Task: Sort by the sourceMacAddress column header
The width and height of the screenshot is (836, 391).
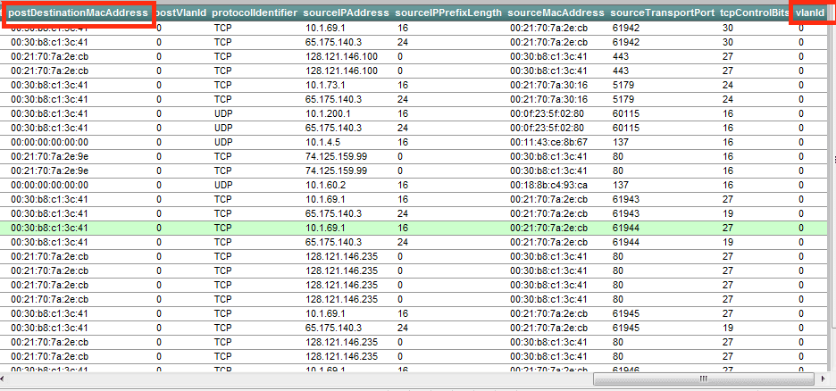Action: pos(556,12)
